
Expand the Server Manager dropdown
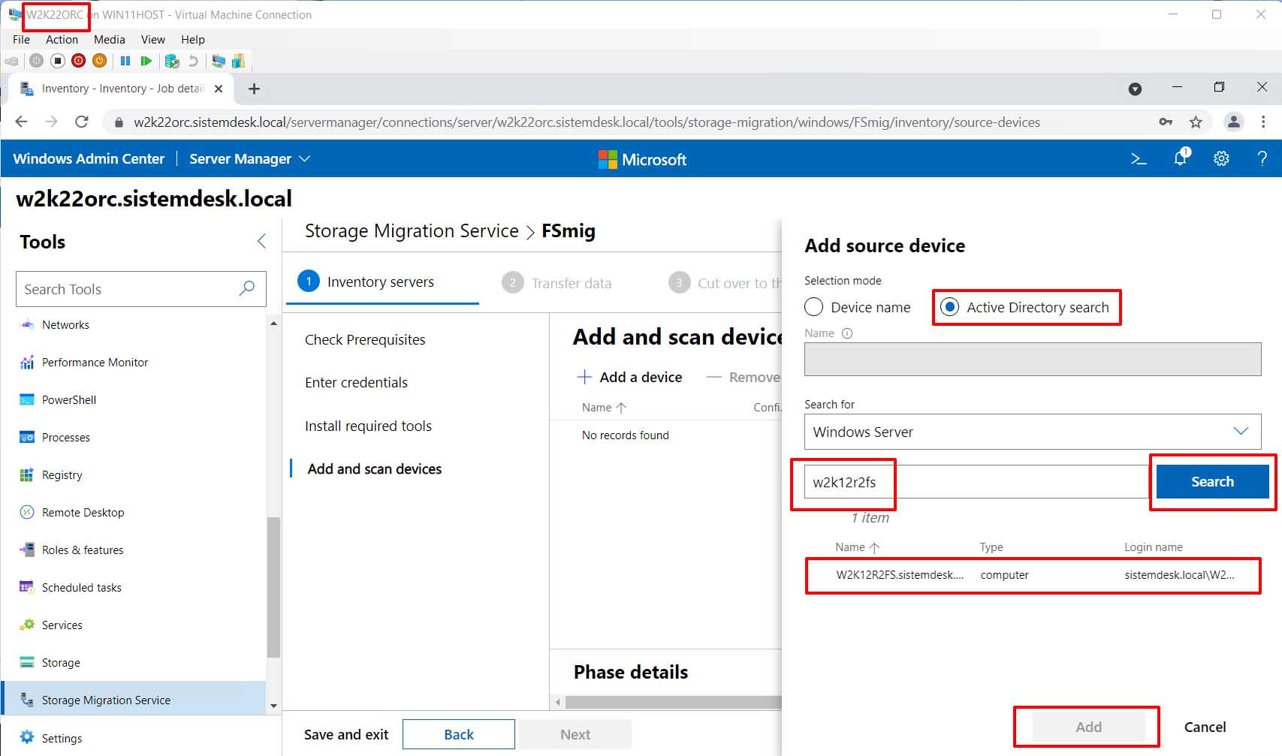point(249,158)
